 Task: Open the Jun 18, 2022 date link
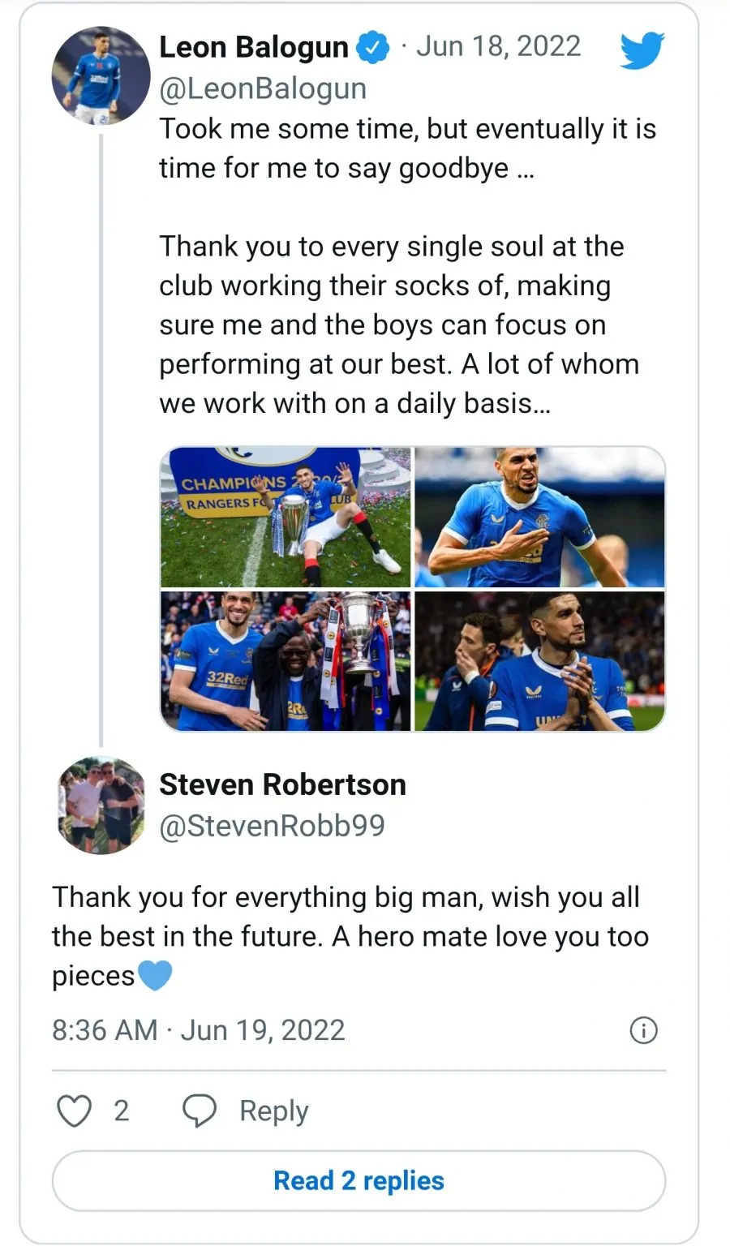tap(498, 46)
